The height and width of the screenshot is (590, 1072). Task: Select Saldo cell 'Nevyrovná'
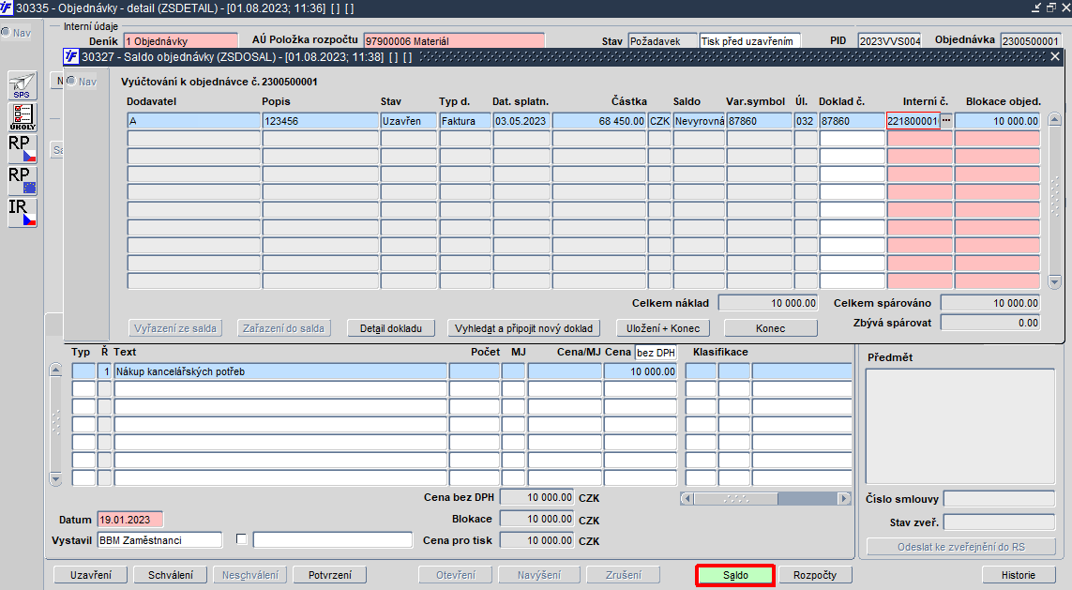point(699,121)
